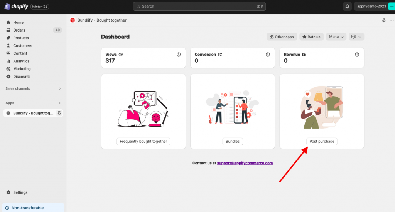
Task: Click the Shopify logo
Action: click(16, 7)
